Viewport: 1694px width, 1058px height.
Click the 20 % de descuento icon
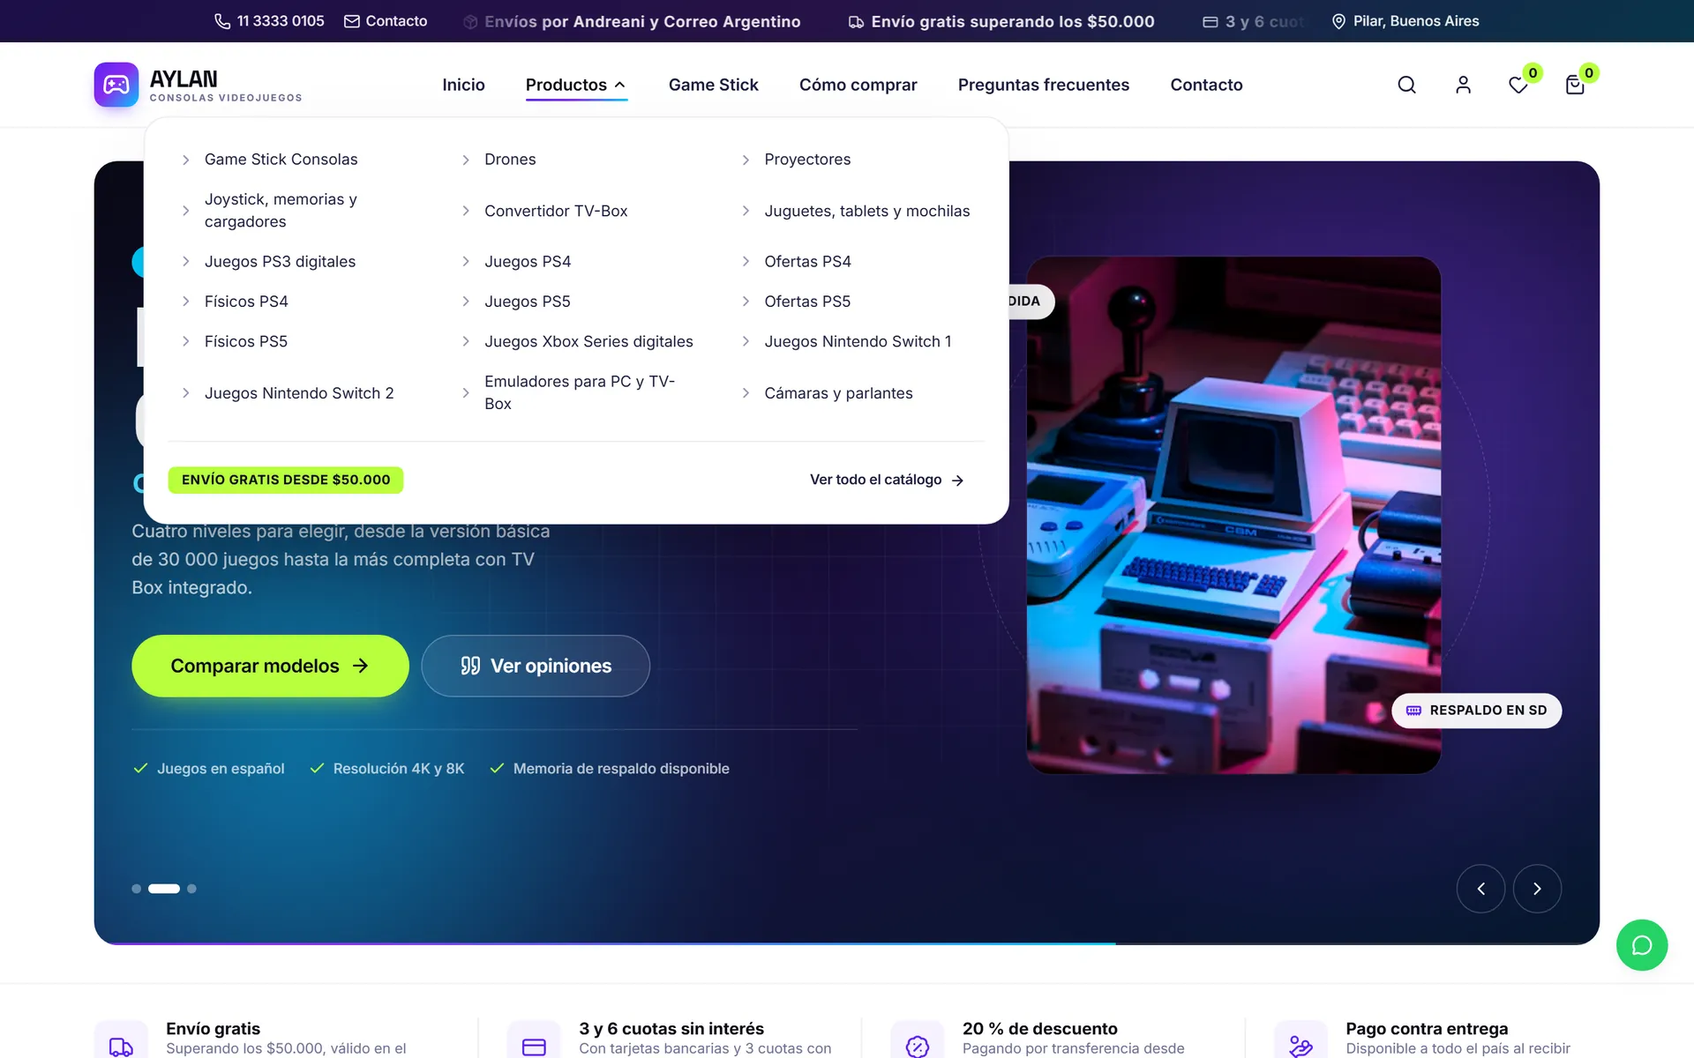click(x=918, y=1045)
